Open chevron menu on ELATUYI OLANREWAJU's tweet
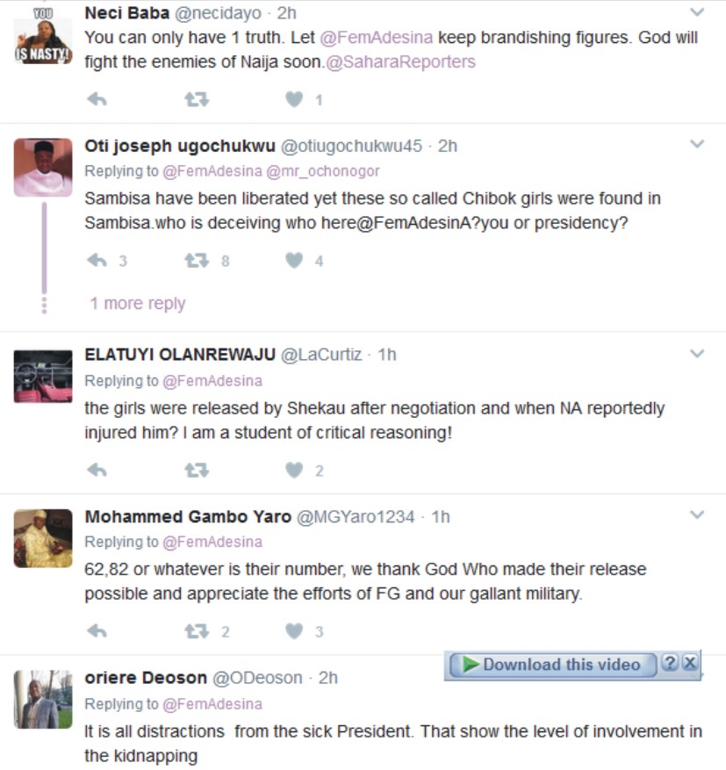 point(697,353)
